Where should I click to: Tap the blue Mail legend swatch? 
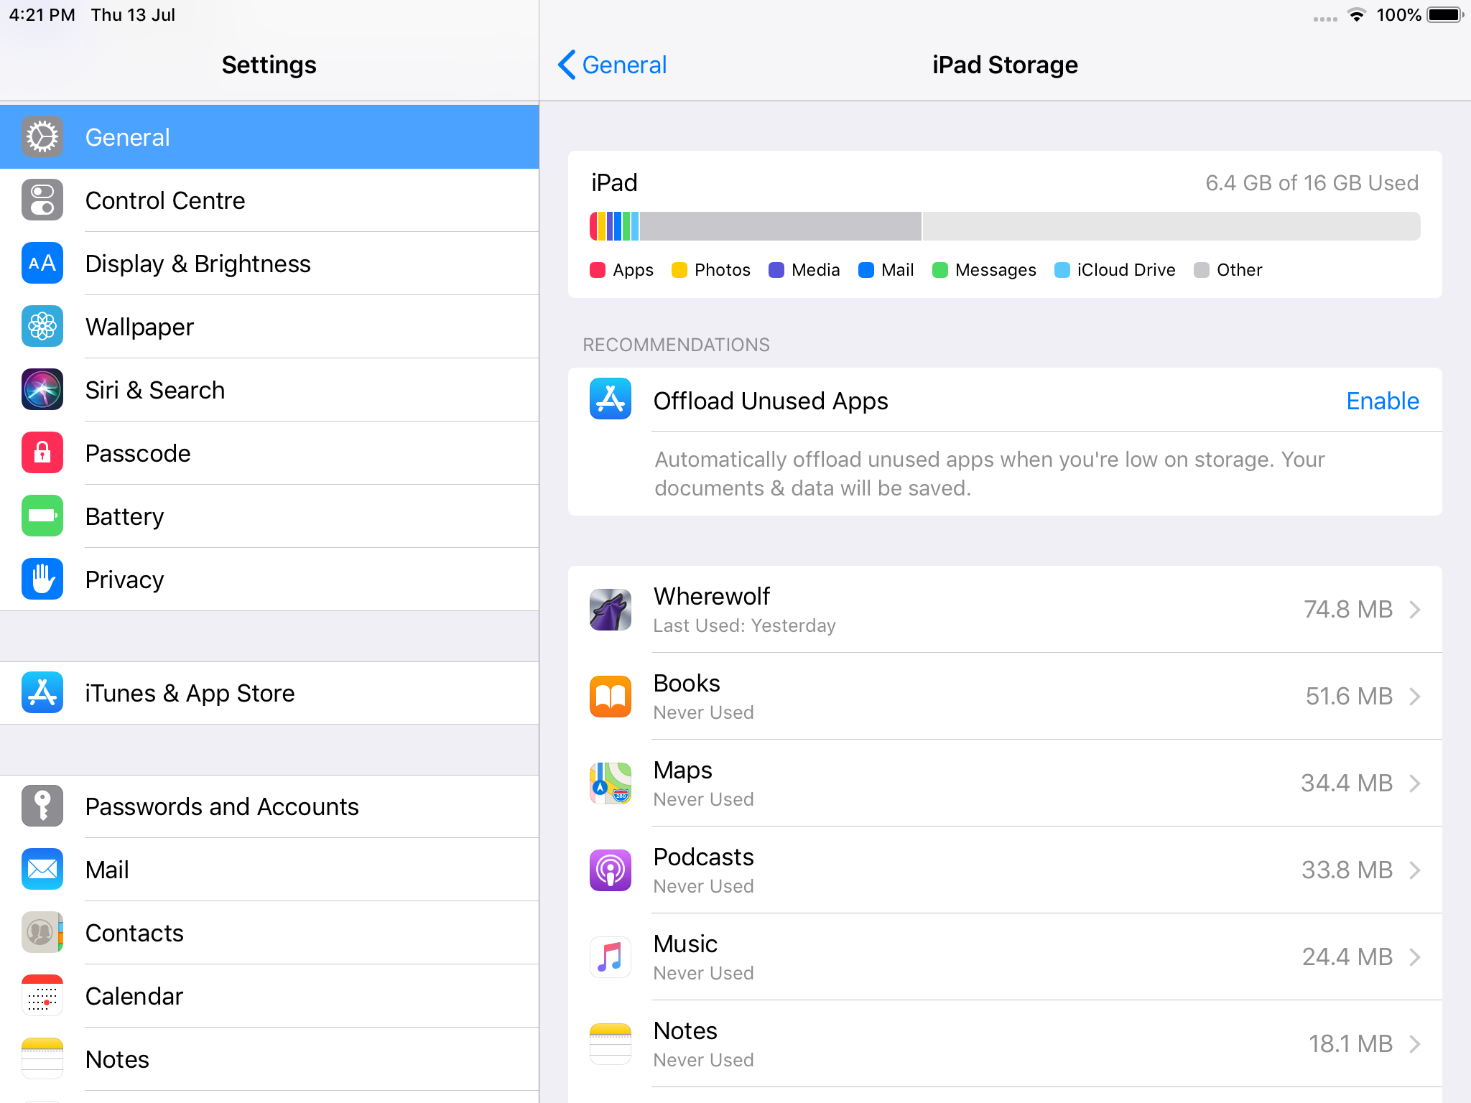pos(866,270)
